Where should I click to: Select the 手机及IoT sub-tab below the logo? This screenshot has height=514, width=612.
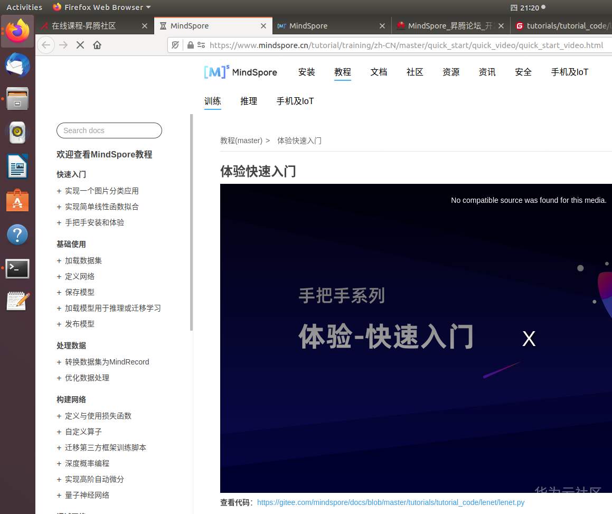[x=295, y=101]
